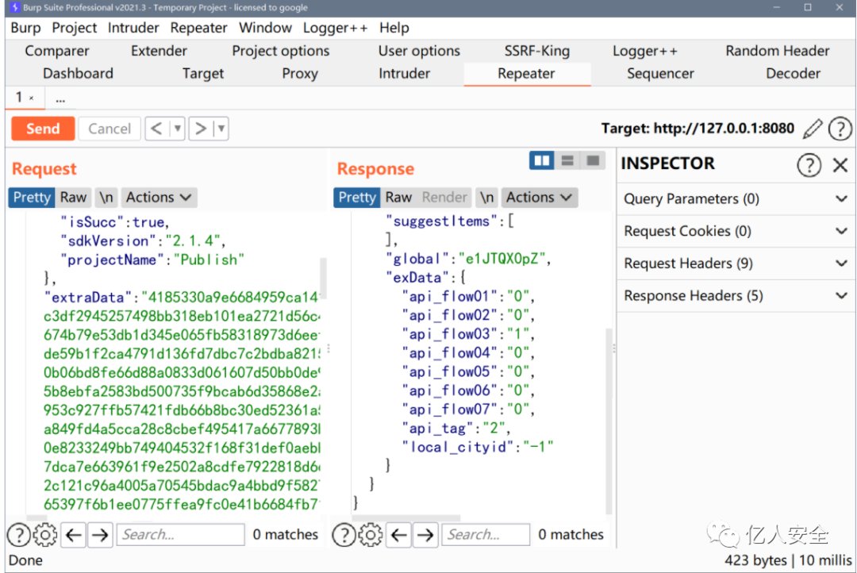Open response search help icon
This screenshot has height=573, width=857.
coord(344,535)
